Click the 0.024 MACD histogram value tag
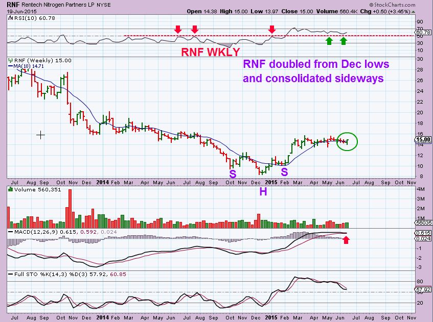This screenshot has height=322, width=433. 423,239
